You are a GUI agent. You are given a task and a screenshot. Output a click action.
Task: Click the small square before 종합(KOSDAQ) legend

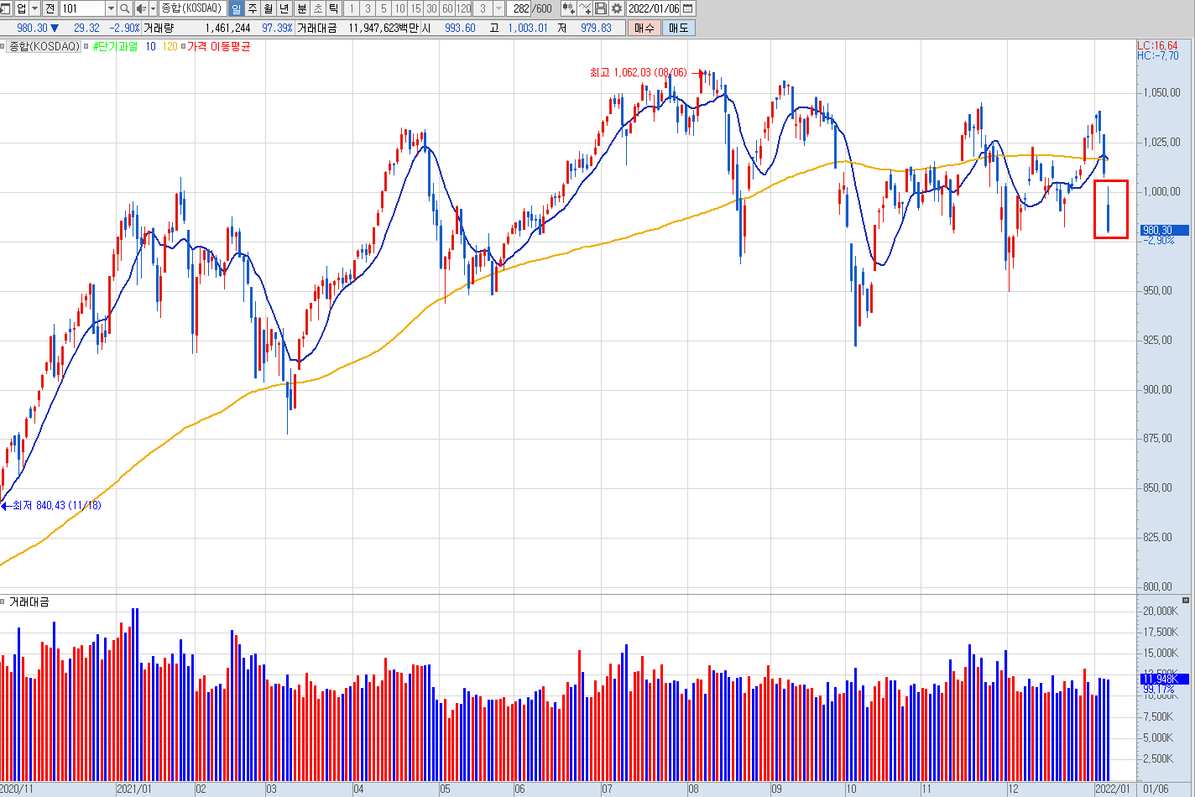pos(3,46)
